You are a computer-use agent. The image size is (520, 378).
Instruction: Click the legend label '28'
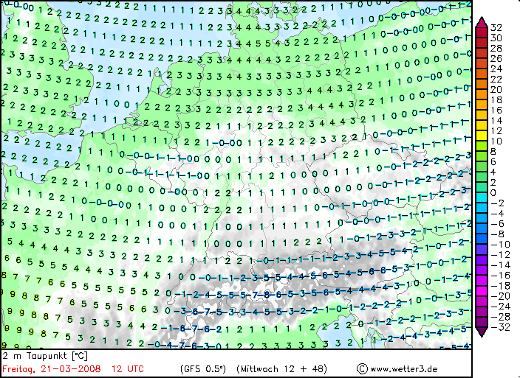[496, 49]
